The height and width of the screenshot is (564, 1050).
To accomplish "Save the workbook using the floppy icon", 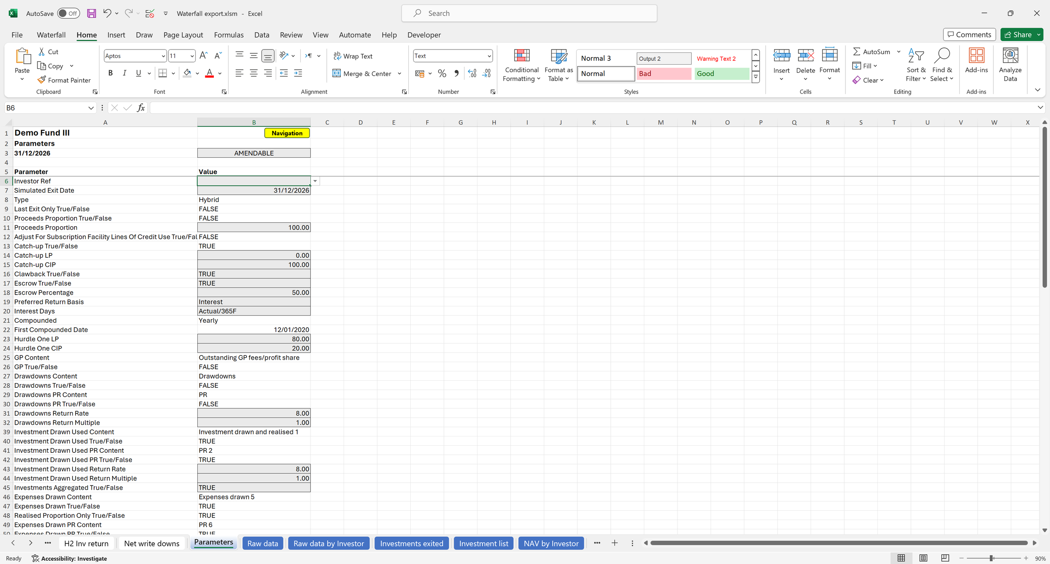I will click(x=91, y=13).
